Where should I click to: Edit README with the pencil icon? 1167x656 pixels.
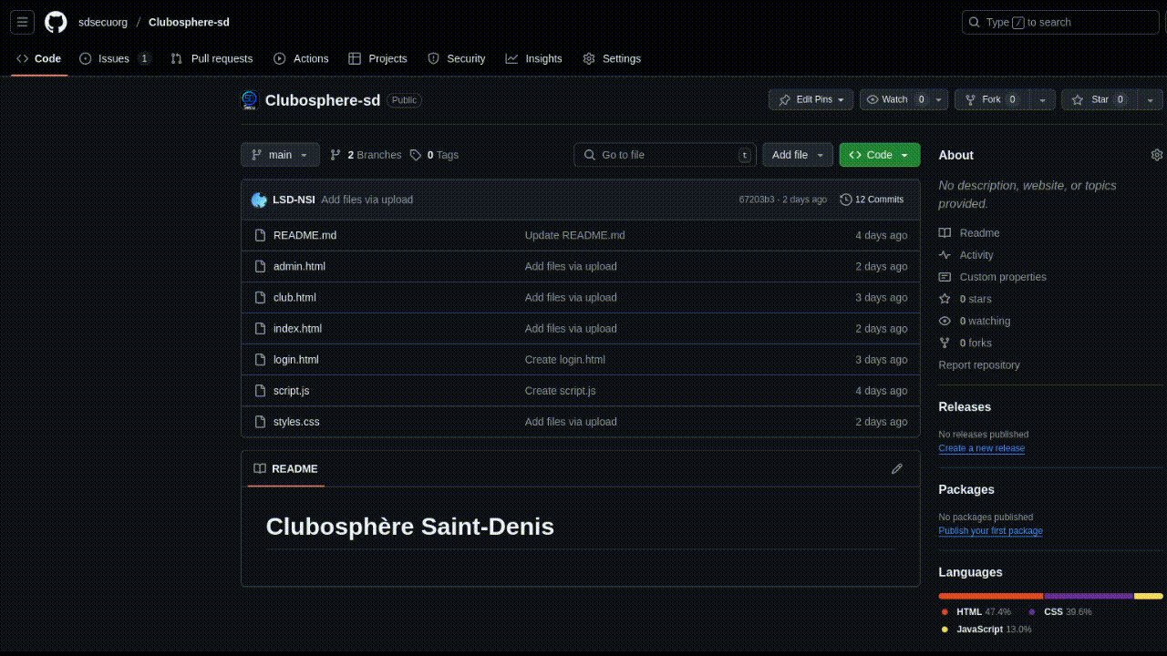pyautogui.click(x=897, y=468)
